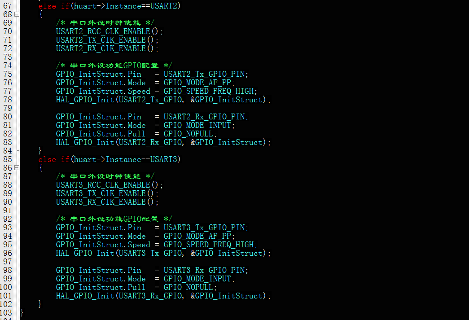This screenshot has height=320, width=469.
Task: Click GPIO_NOPULL on line 82
Action: [x=189, y=134]
